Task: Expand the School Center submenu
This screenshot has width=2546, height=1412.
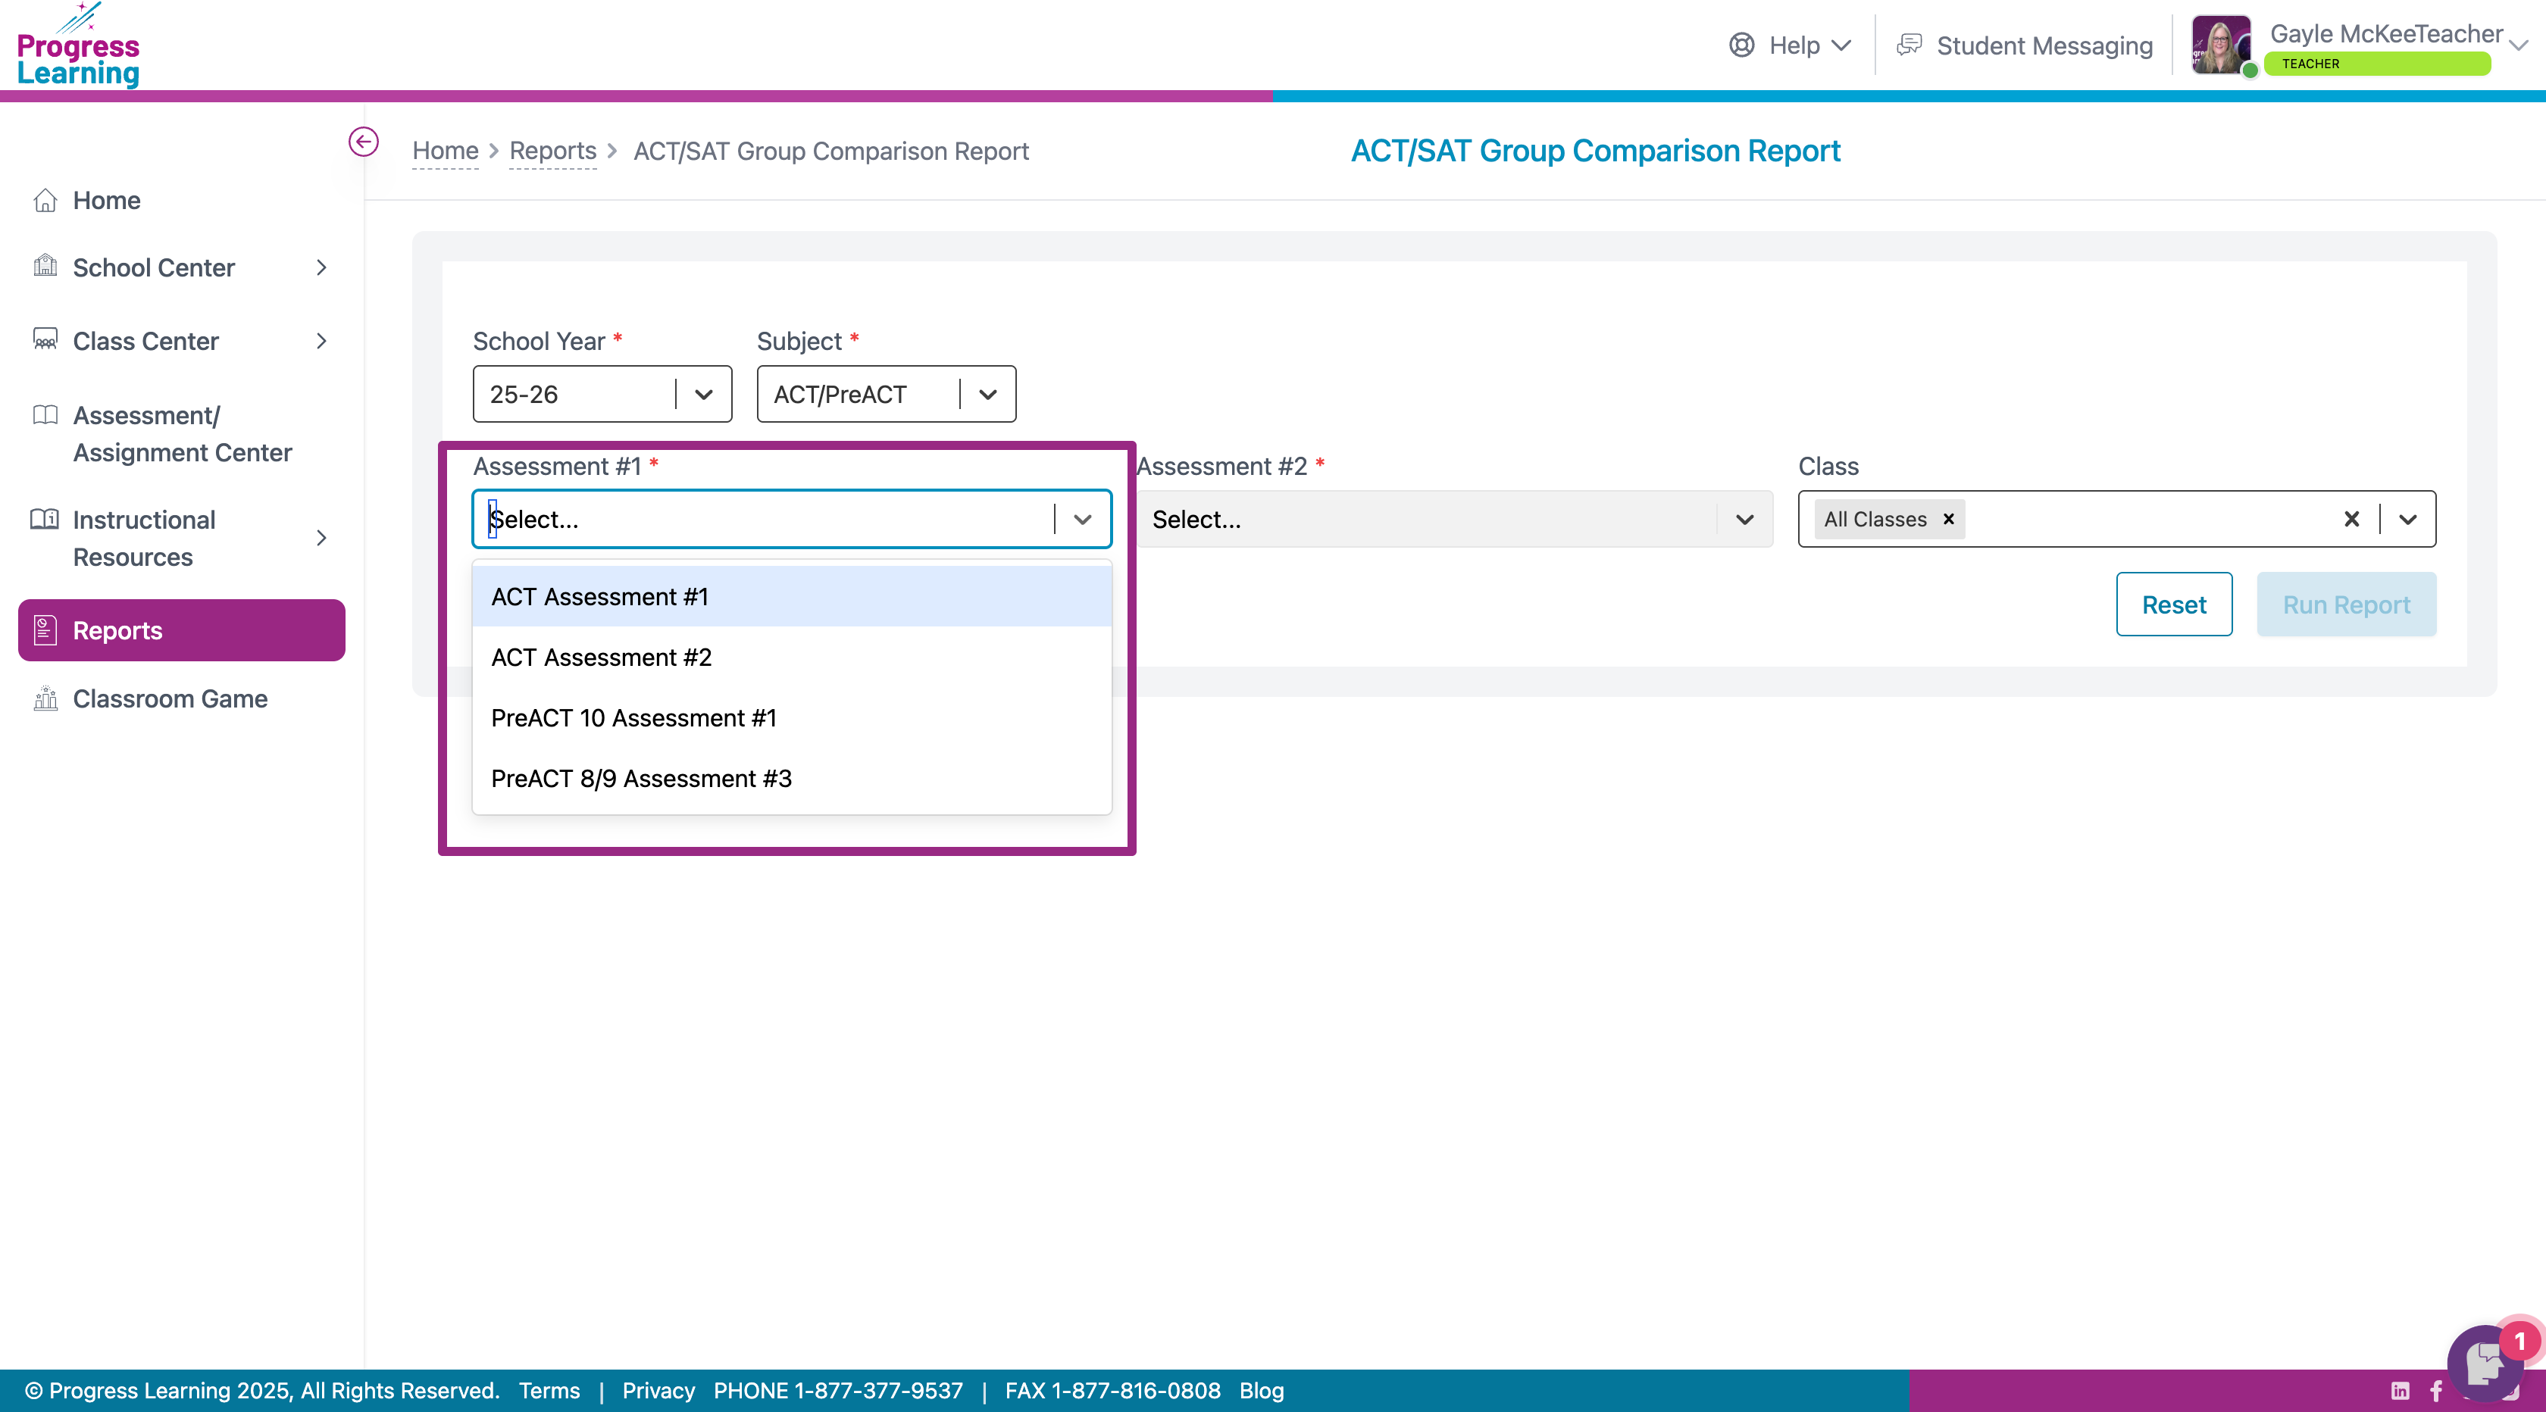Action: [321, 267]
